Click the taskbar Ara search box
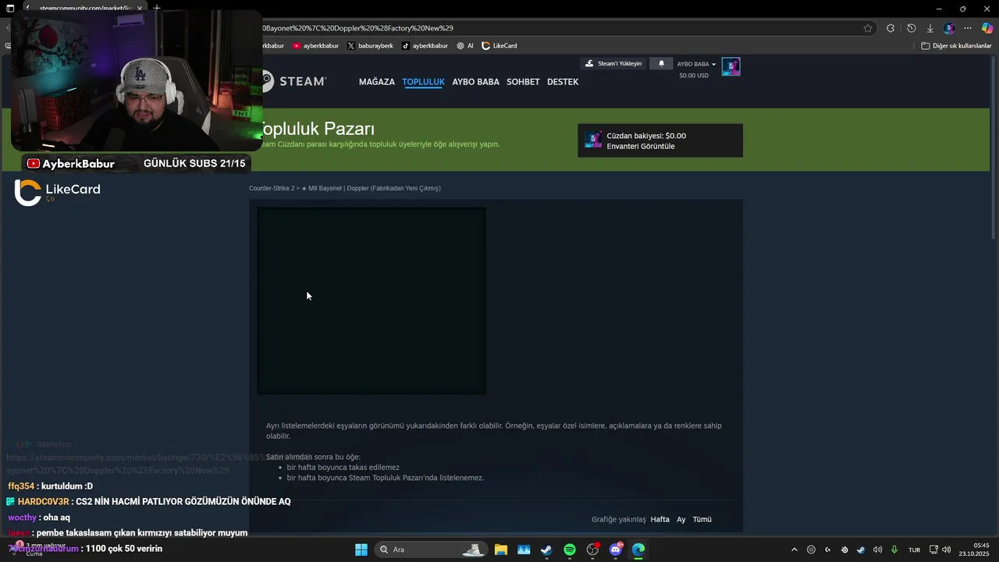Image resolution: width=999 pixels, height=562 pixels. click(431, 550)
